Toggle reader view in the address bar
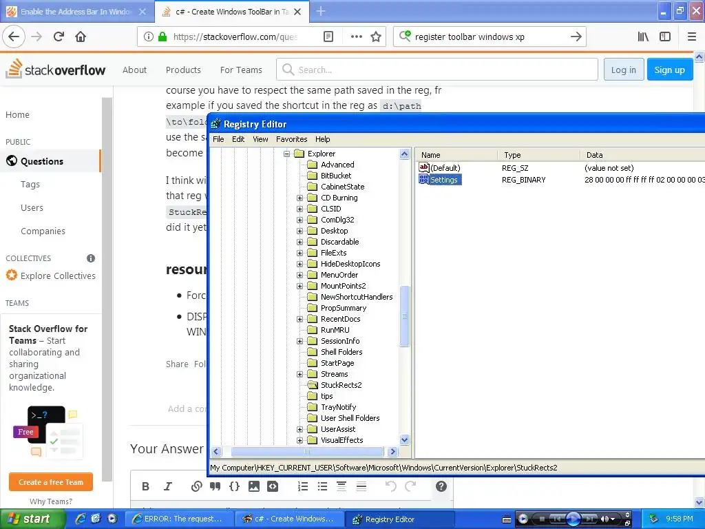 coord(328,37)
